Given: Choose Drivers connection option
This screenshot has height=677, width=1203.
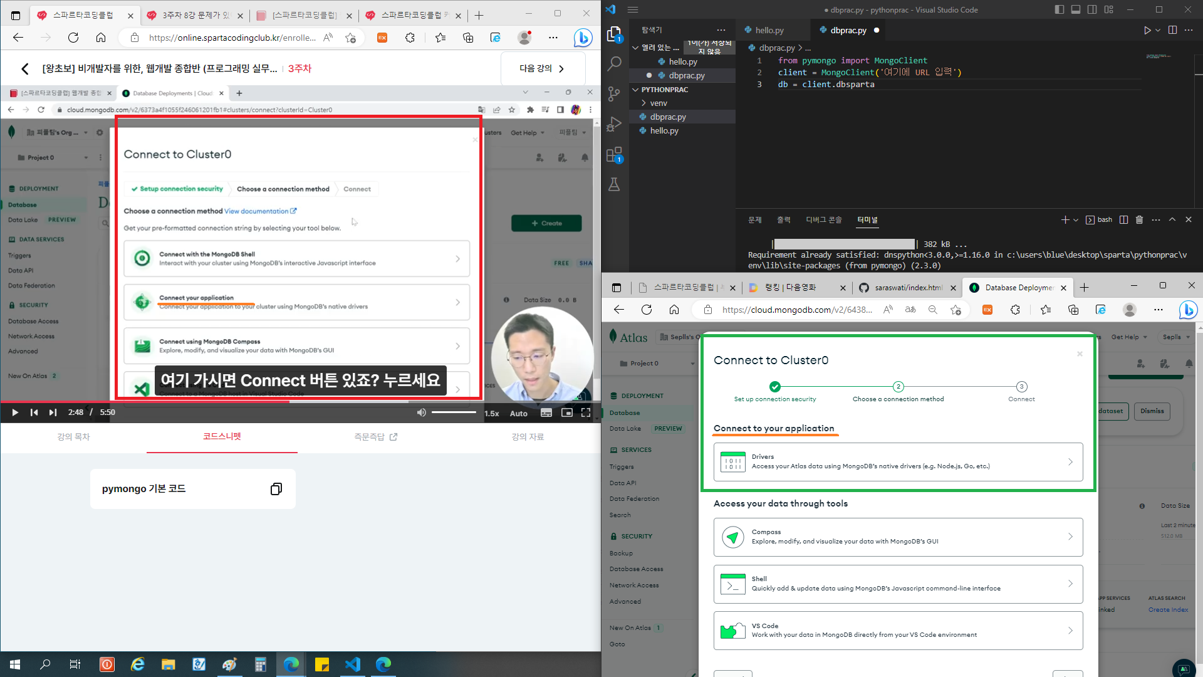Looking at the screenshot, I should (898, 462).
